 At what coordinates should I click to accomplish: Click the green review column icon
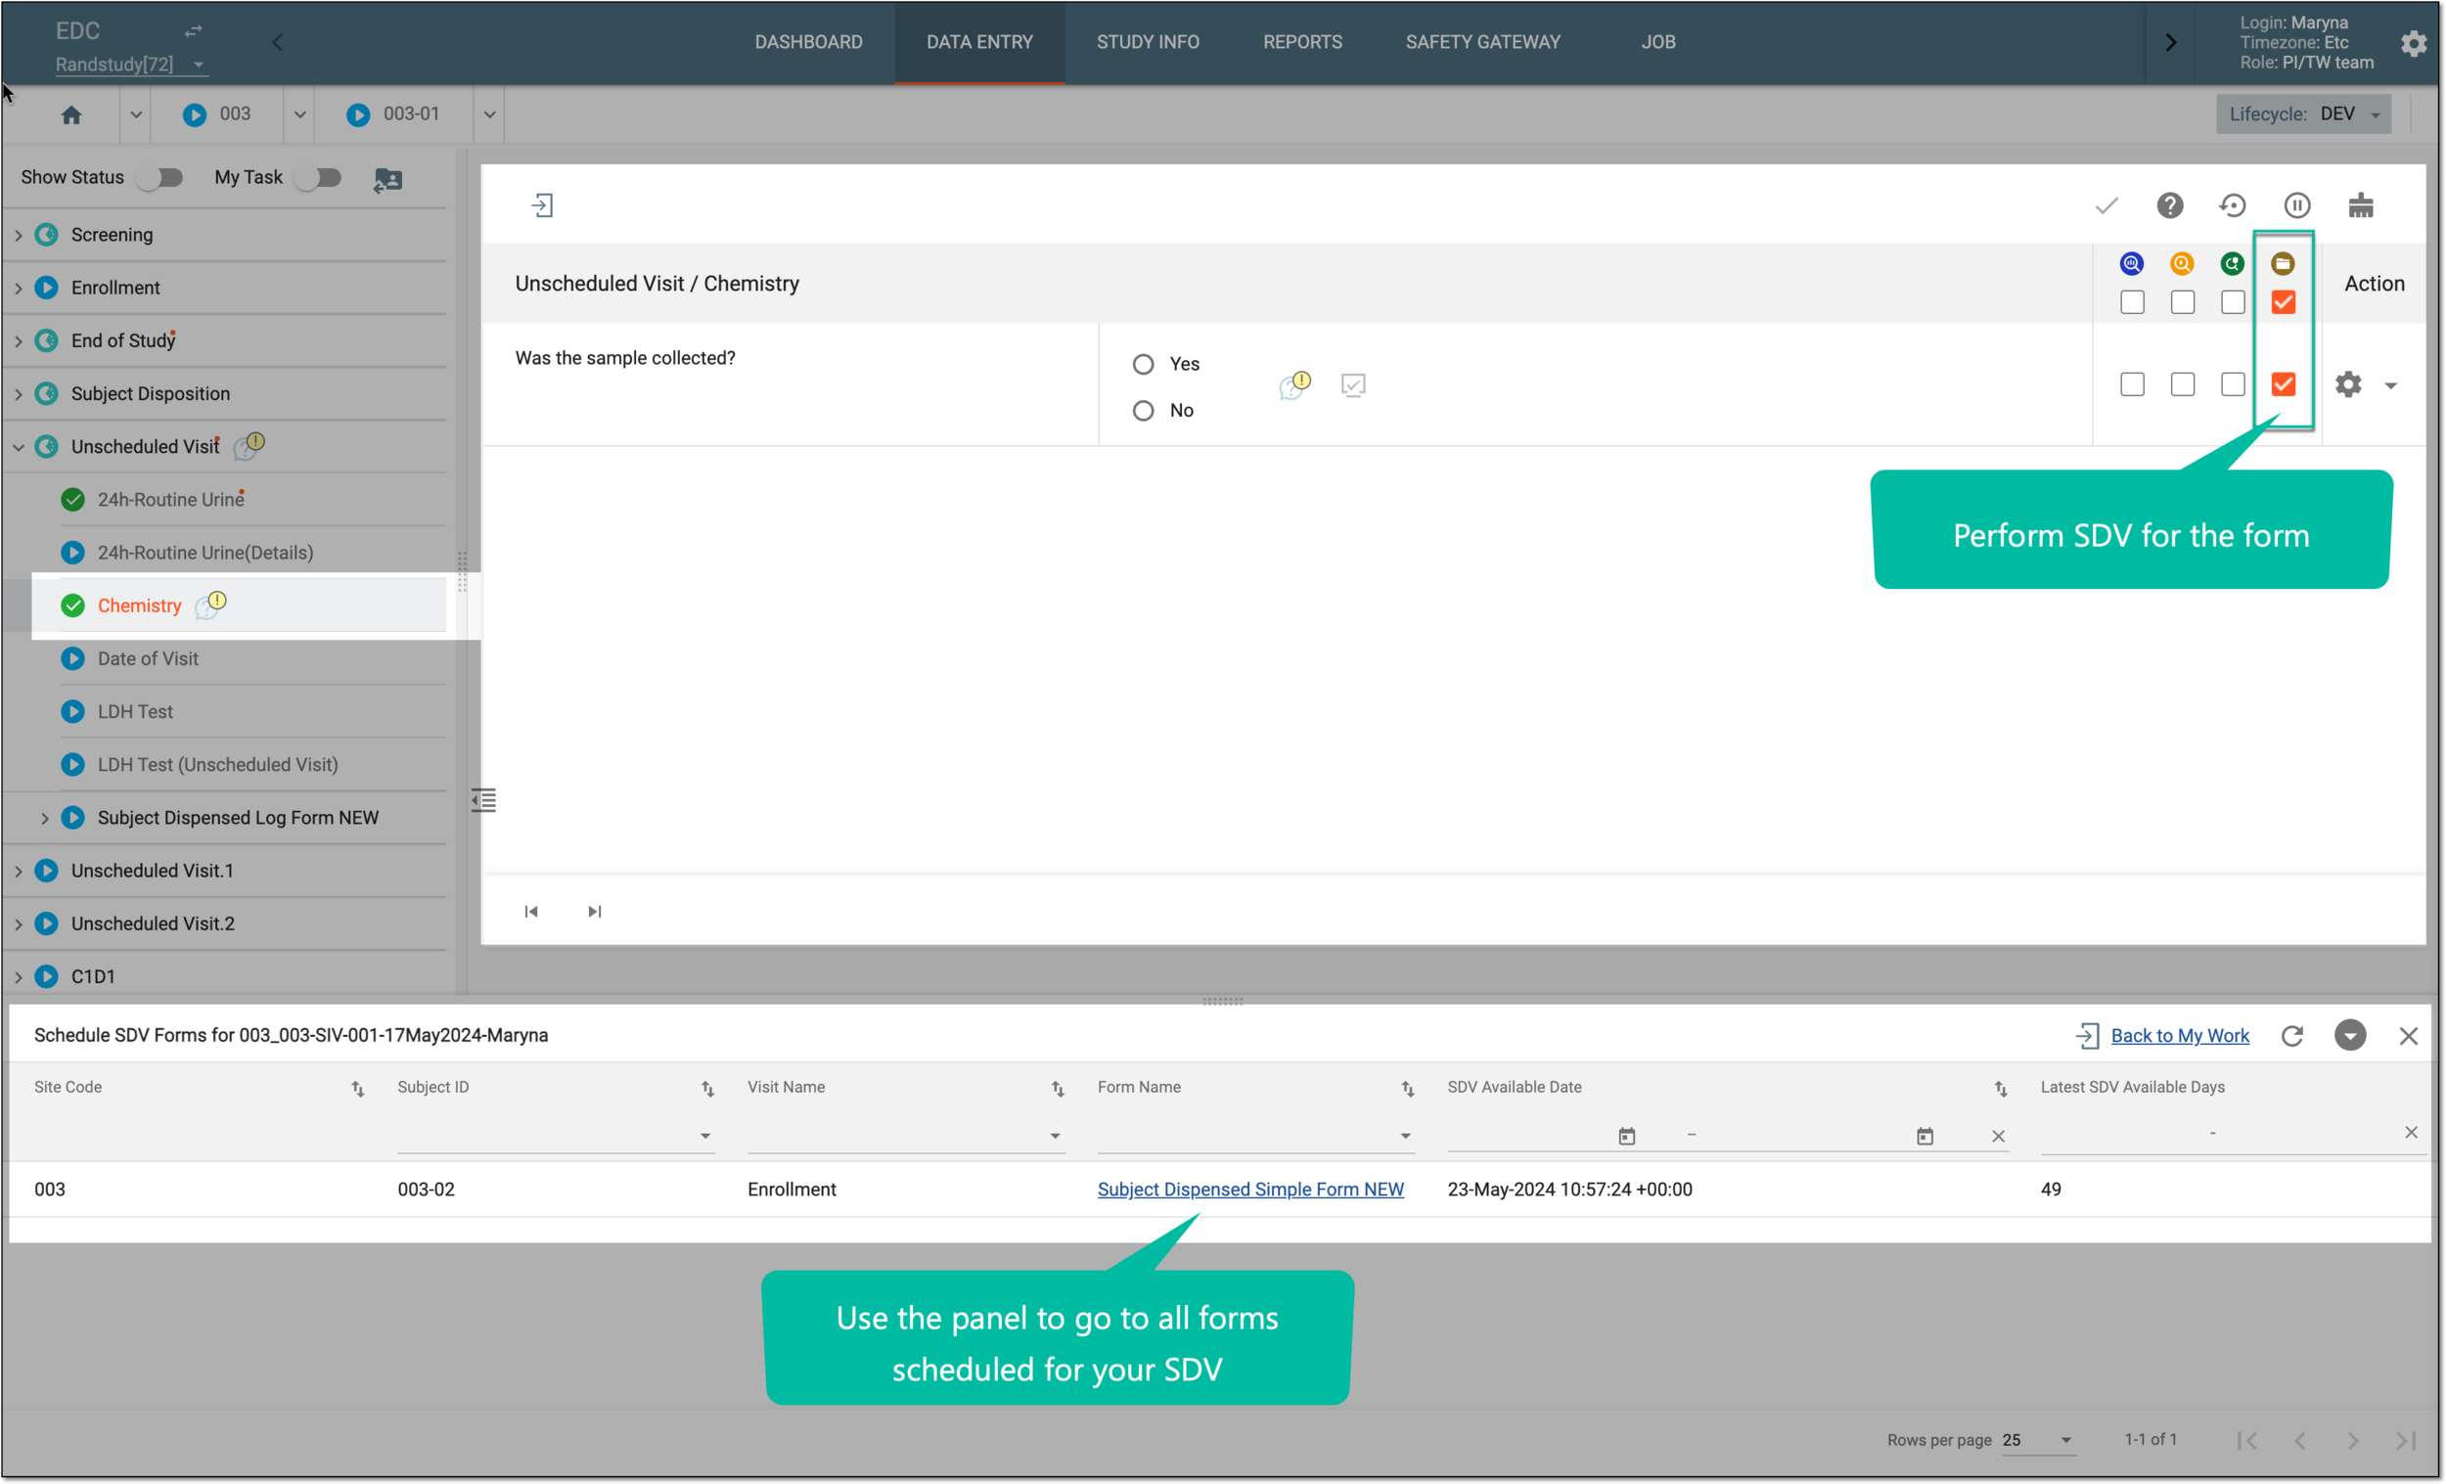click(x=2233, y=263)
